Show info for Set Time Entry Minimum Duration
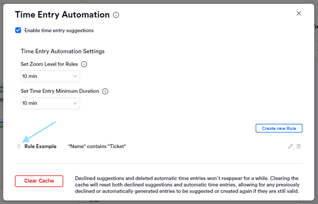The width and height of the screenshot is (318, 204). (x=105, y=91)
